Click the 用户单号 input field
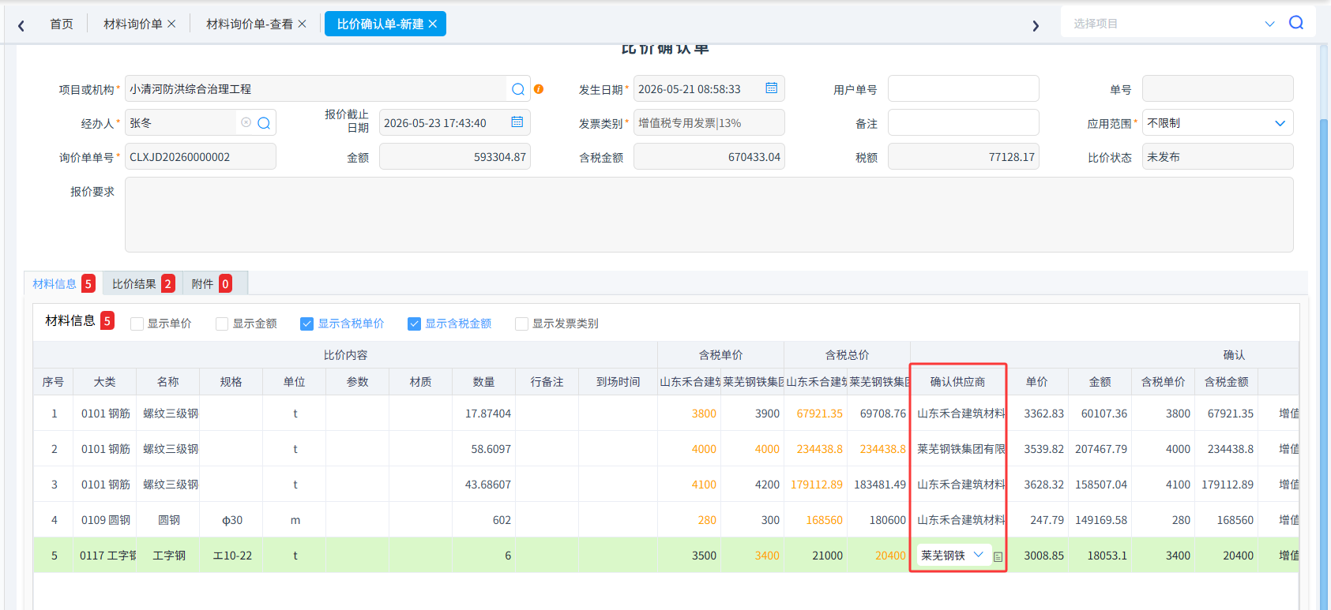This screenshot has width=1331, height=610. coord(963,88)
